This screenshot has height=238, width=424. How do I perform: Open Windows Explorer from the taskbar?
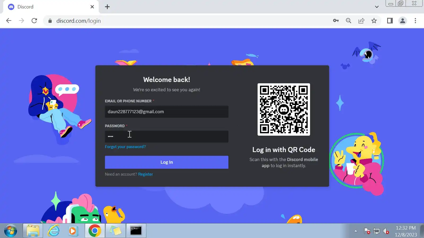[33, 231]
